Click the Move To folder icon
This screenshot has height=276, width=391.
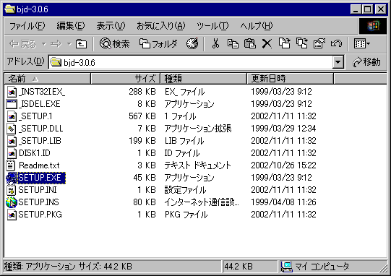point(284,43)
